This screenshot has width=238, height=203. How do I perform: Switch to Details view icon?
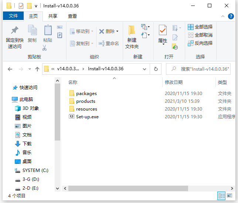click(x=221, y=196)
